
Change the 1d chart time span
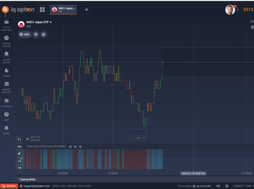[20, 168]
